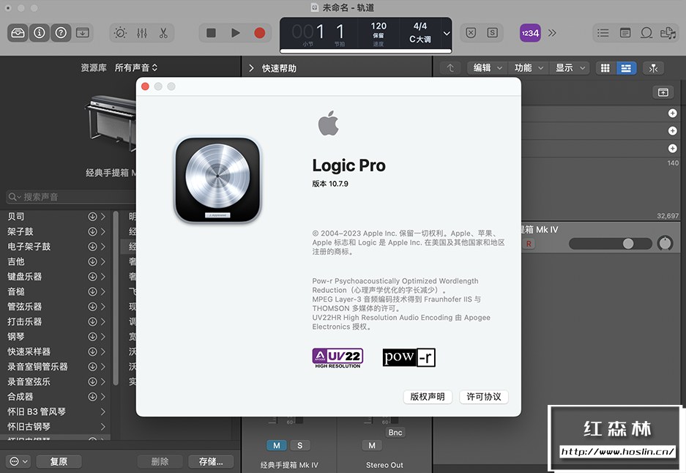Toggle Quick Help question mark button
This screenshot has height=473, width=686.
(61, 33)
